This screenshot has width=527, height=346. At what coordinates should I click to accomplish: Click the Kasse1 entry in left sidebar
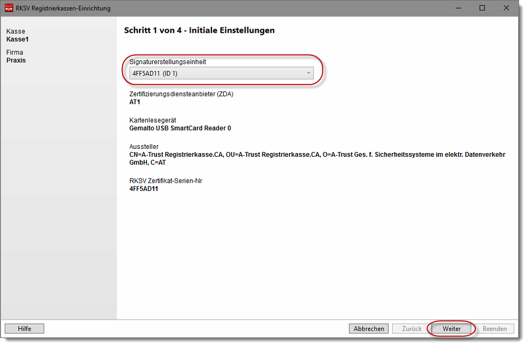click(17, 39)
